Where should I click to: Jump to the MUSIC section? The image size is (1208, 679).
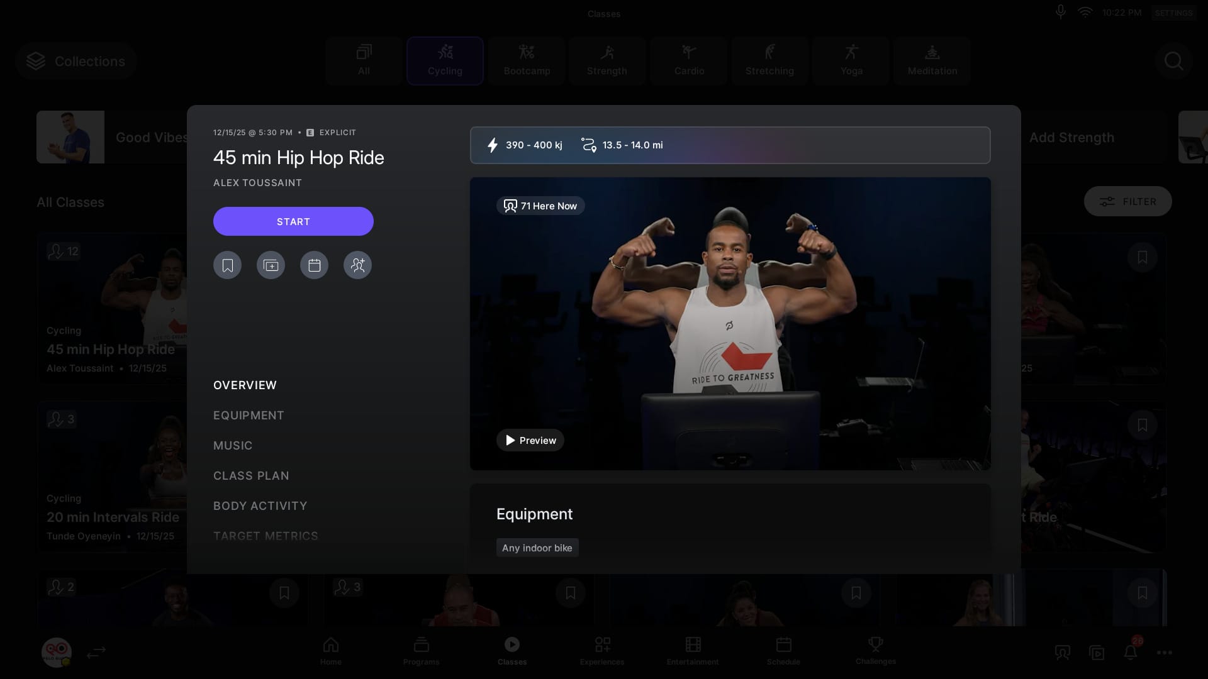[233, 446]
